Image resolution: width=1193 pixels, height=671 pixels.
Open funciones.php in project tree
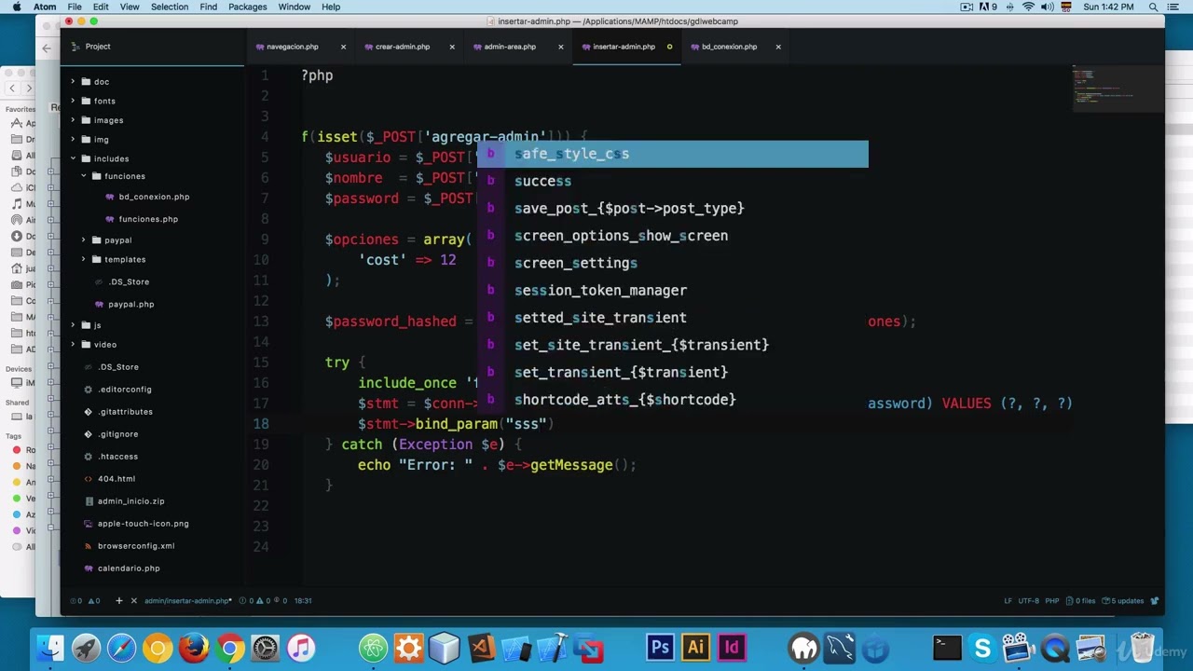(x=148, y=219)
